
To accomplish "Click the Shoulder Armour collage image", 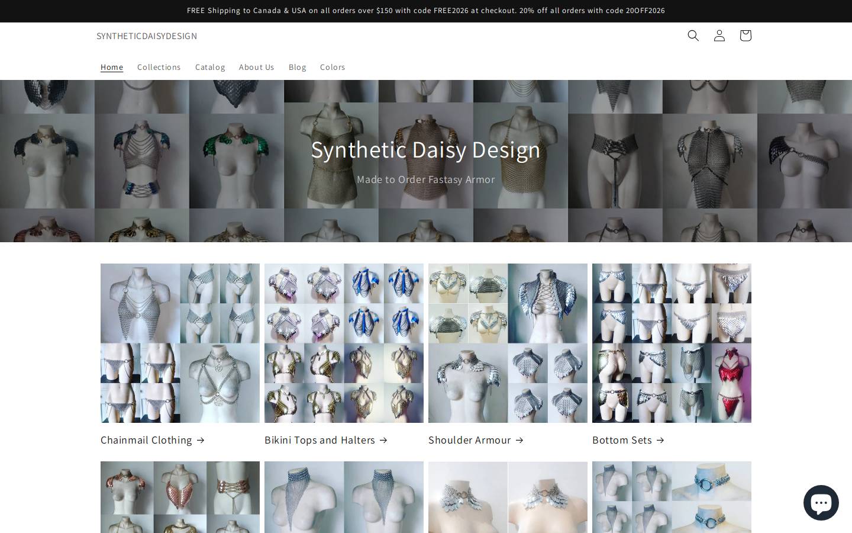I will pos(508,343).
